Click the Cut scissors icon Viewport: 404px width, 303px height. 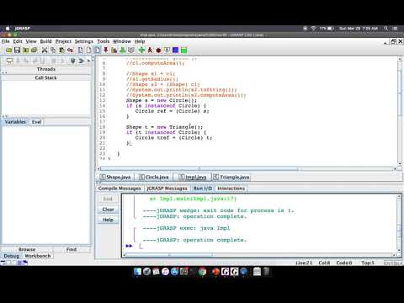point(45,50)
